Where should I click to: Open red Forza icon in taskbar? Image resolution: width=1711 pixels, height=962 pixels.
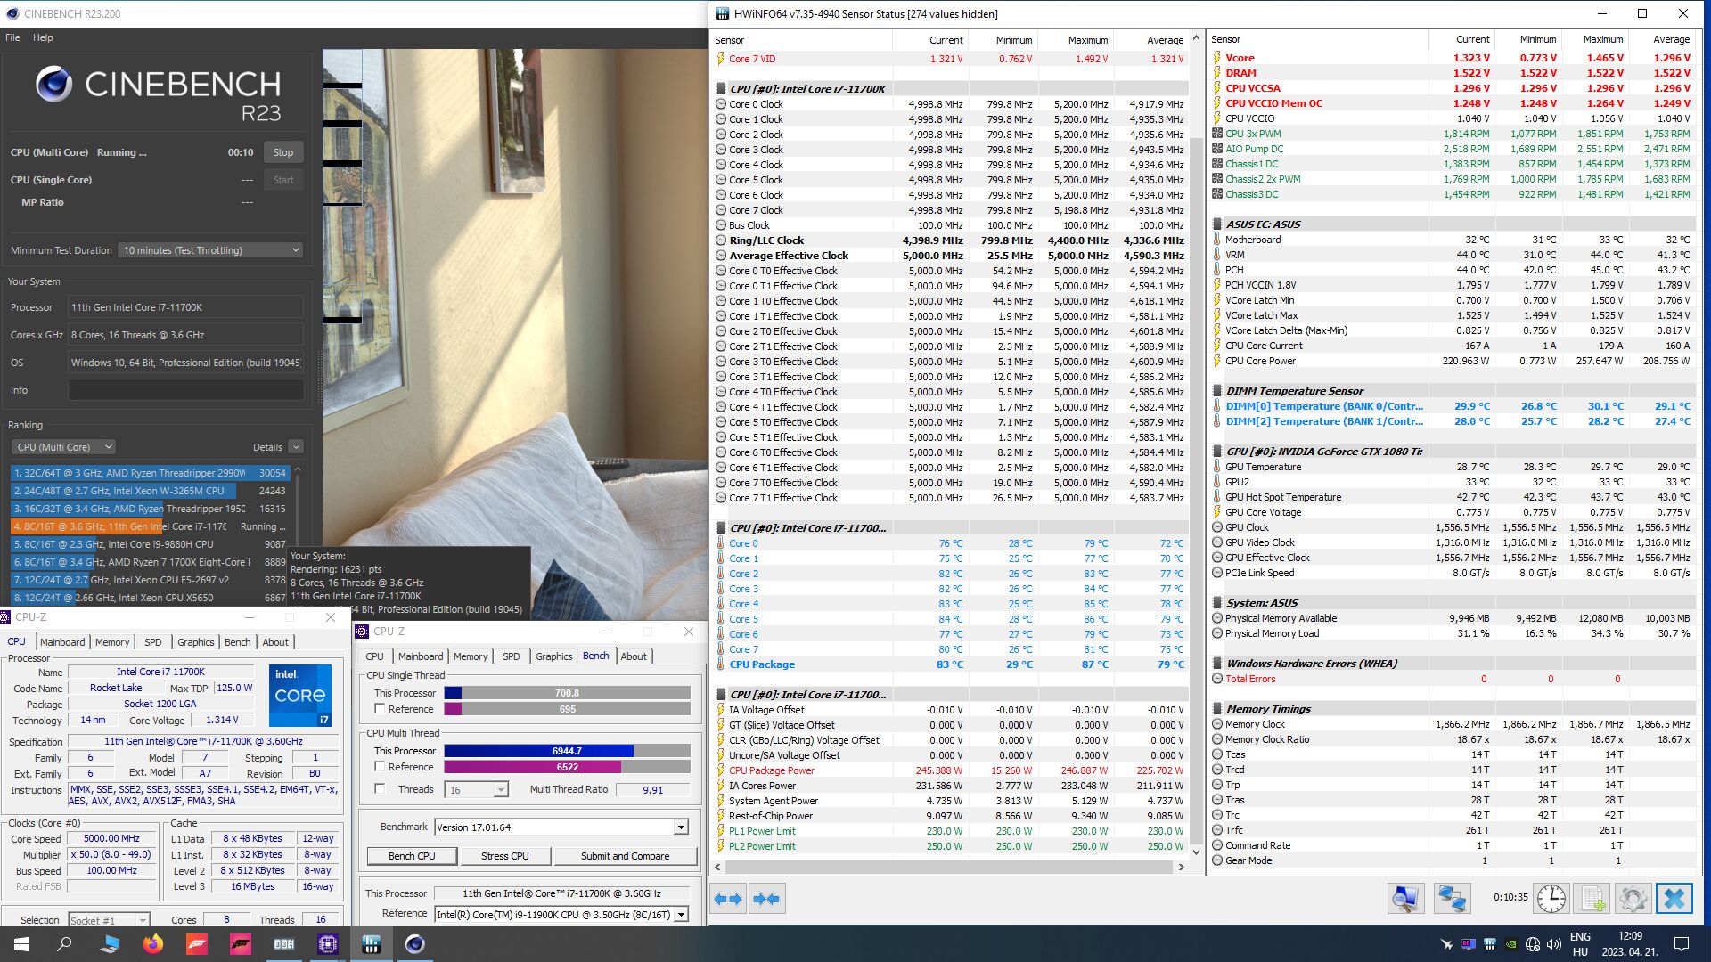(197, 944)
